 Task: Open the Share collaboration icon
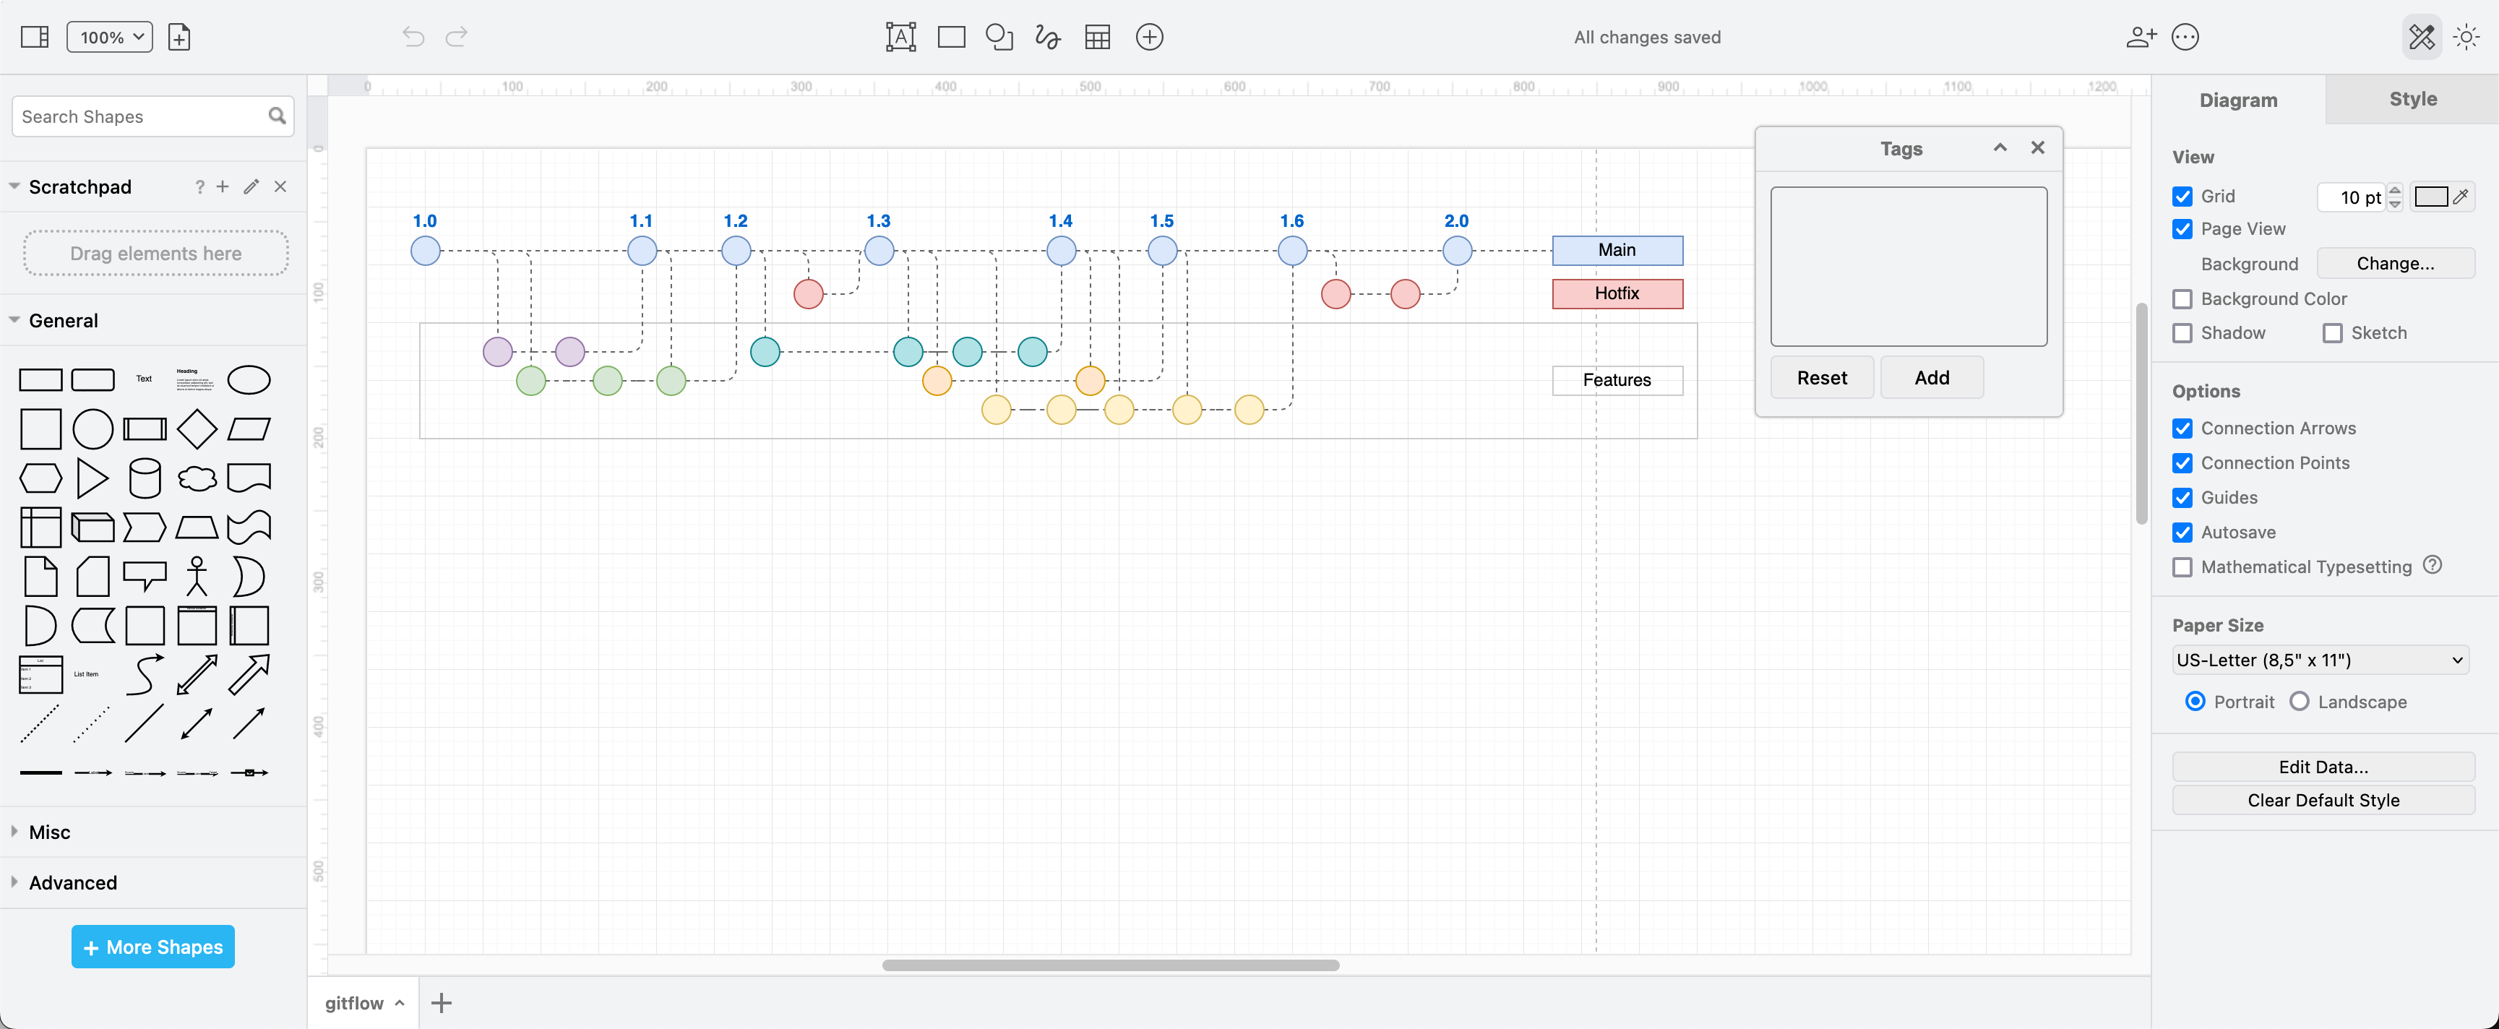[x=2140, y=37]
